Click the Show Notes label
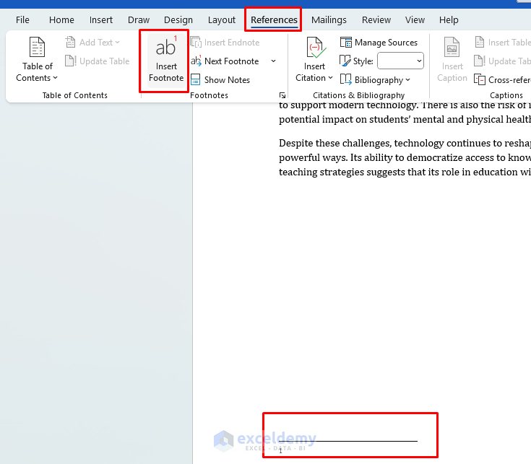 227,80
